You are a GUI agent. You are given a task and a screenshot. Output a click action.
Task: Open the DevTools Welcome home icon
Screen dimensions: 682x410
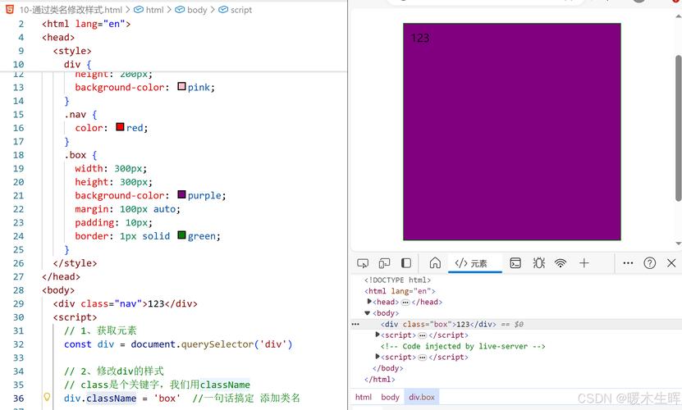[435, 263]
